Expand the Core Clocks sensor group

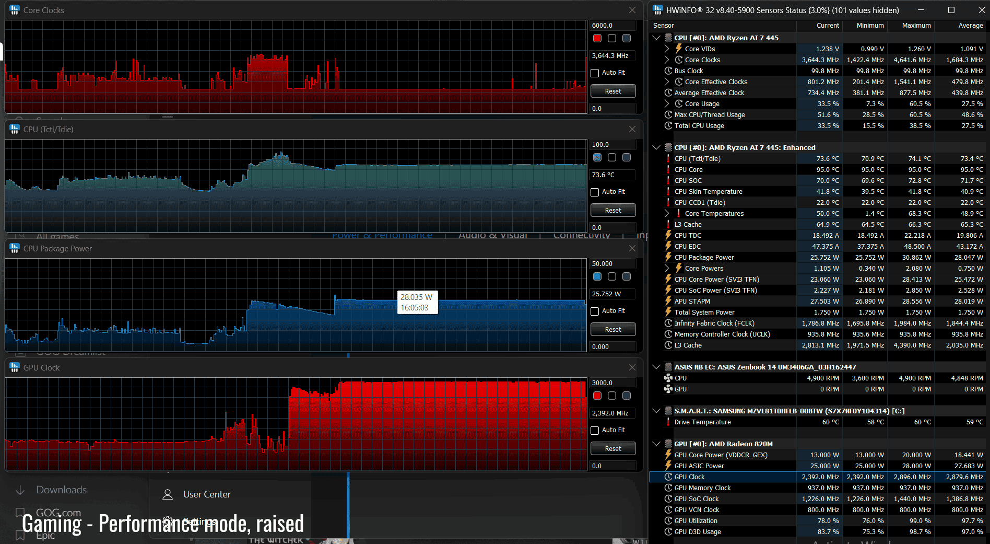pos(667,60)
